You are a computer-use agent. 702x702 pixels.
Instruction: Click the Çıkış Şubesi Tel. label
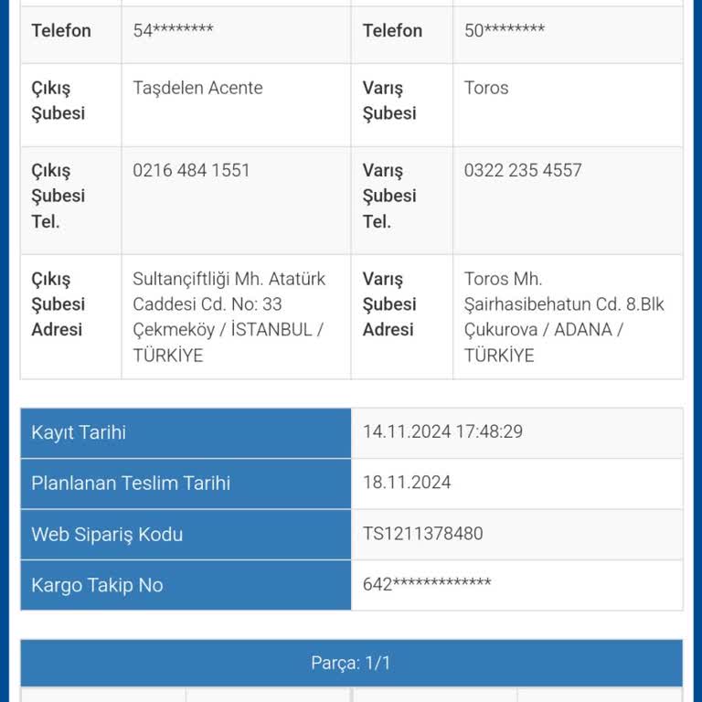pyautogui.click(x=58, y=197)
